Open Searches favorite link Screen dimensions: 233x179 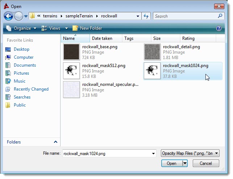coord(22,97)
